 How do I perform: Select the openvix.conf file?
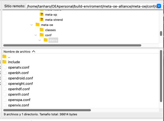[18, 105]
